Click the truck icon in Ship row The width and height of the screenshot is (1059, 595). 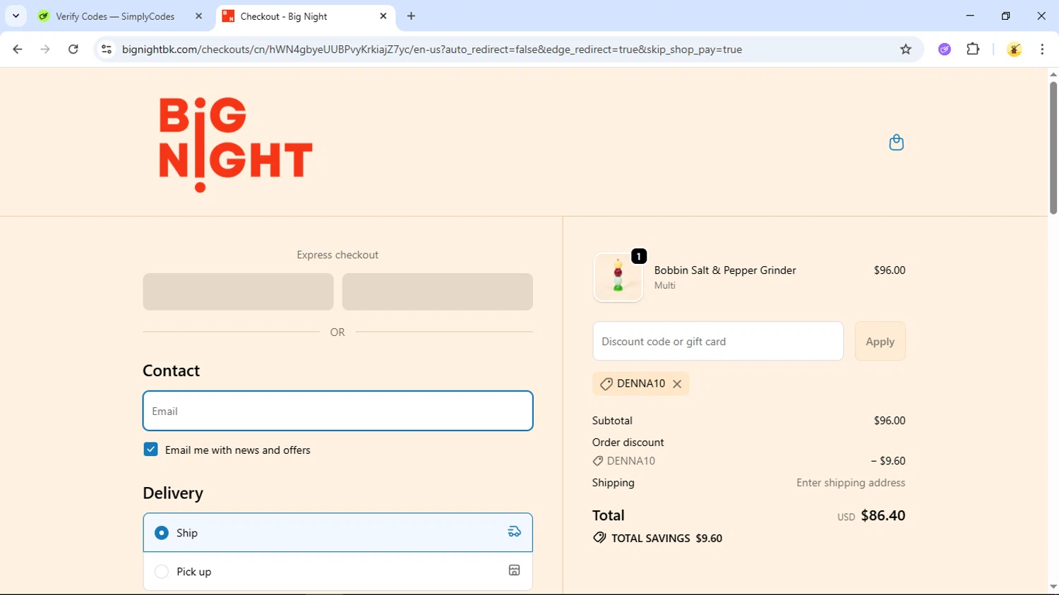click(515, 532)
